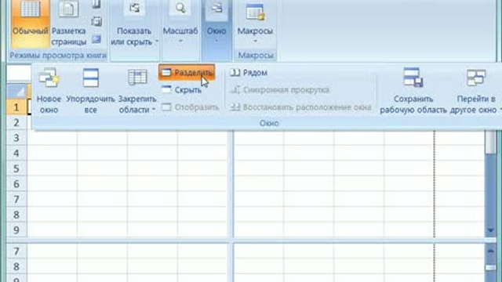Click the Новое окно button
This screenshot has width=502, height=282.
49,91
